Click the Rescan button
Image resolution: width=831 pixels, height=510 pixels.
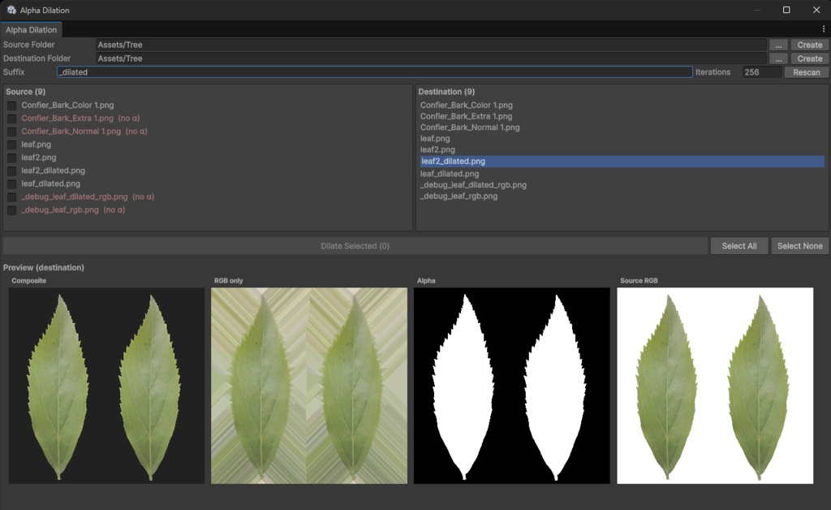click(806, 72)
